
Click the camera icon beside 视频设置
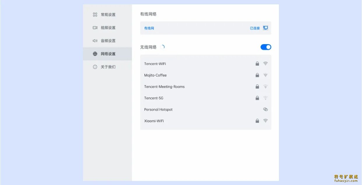pos(95,28)
